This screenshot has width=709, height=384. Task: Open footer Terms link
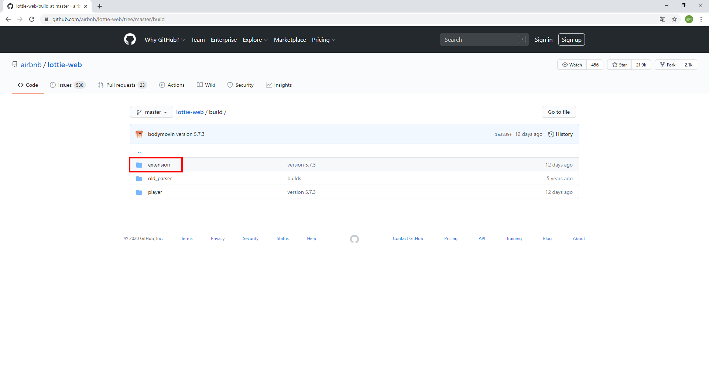click(x=187, y=239)
